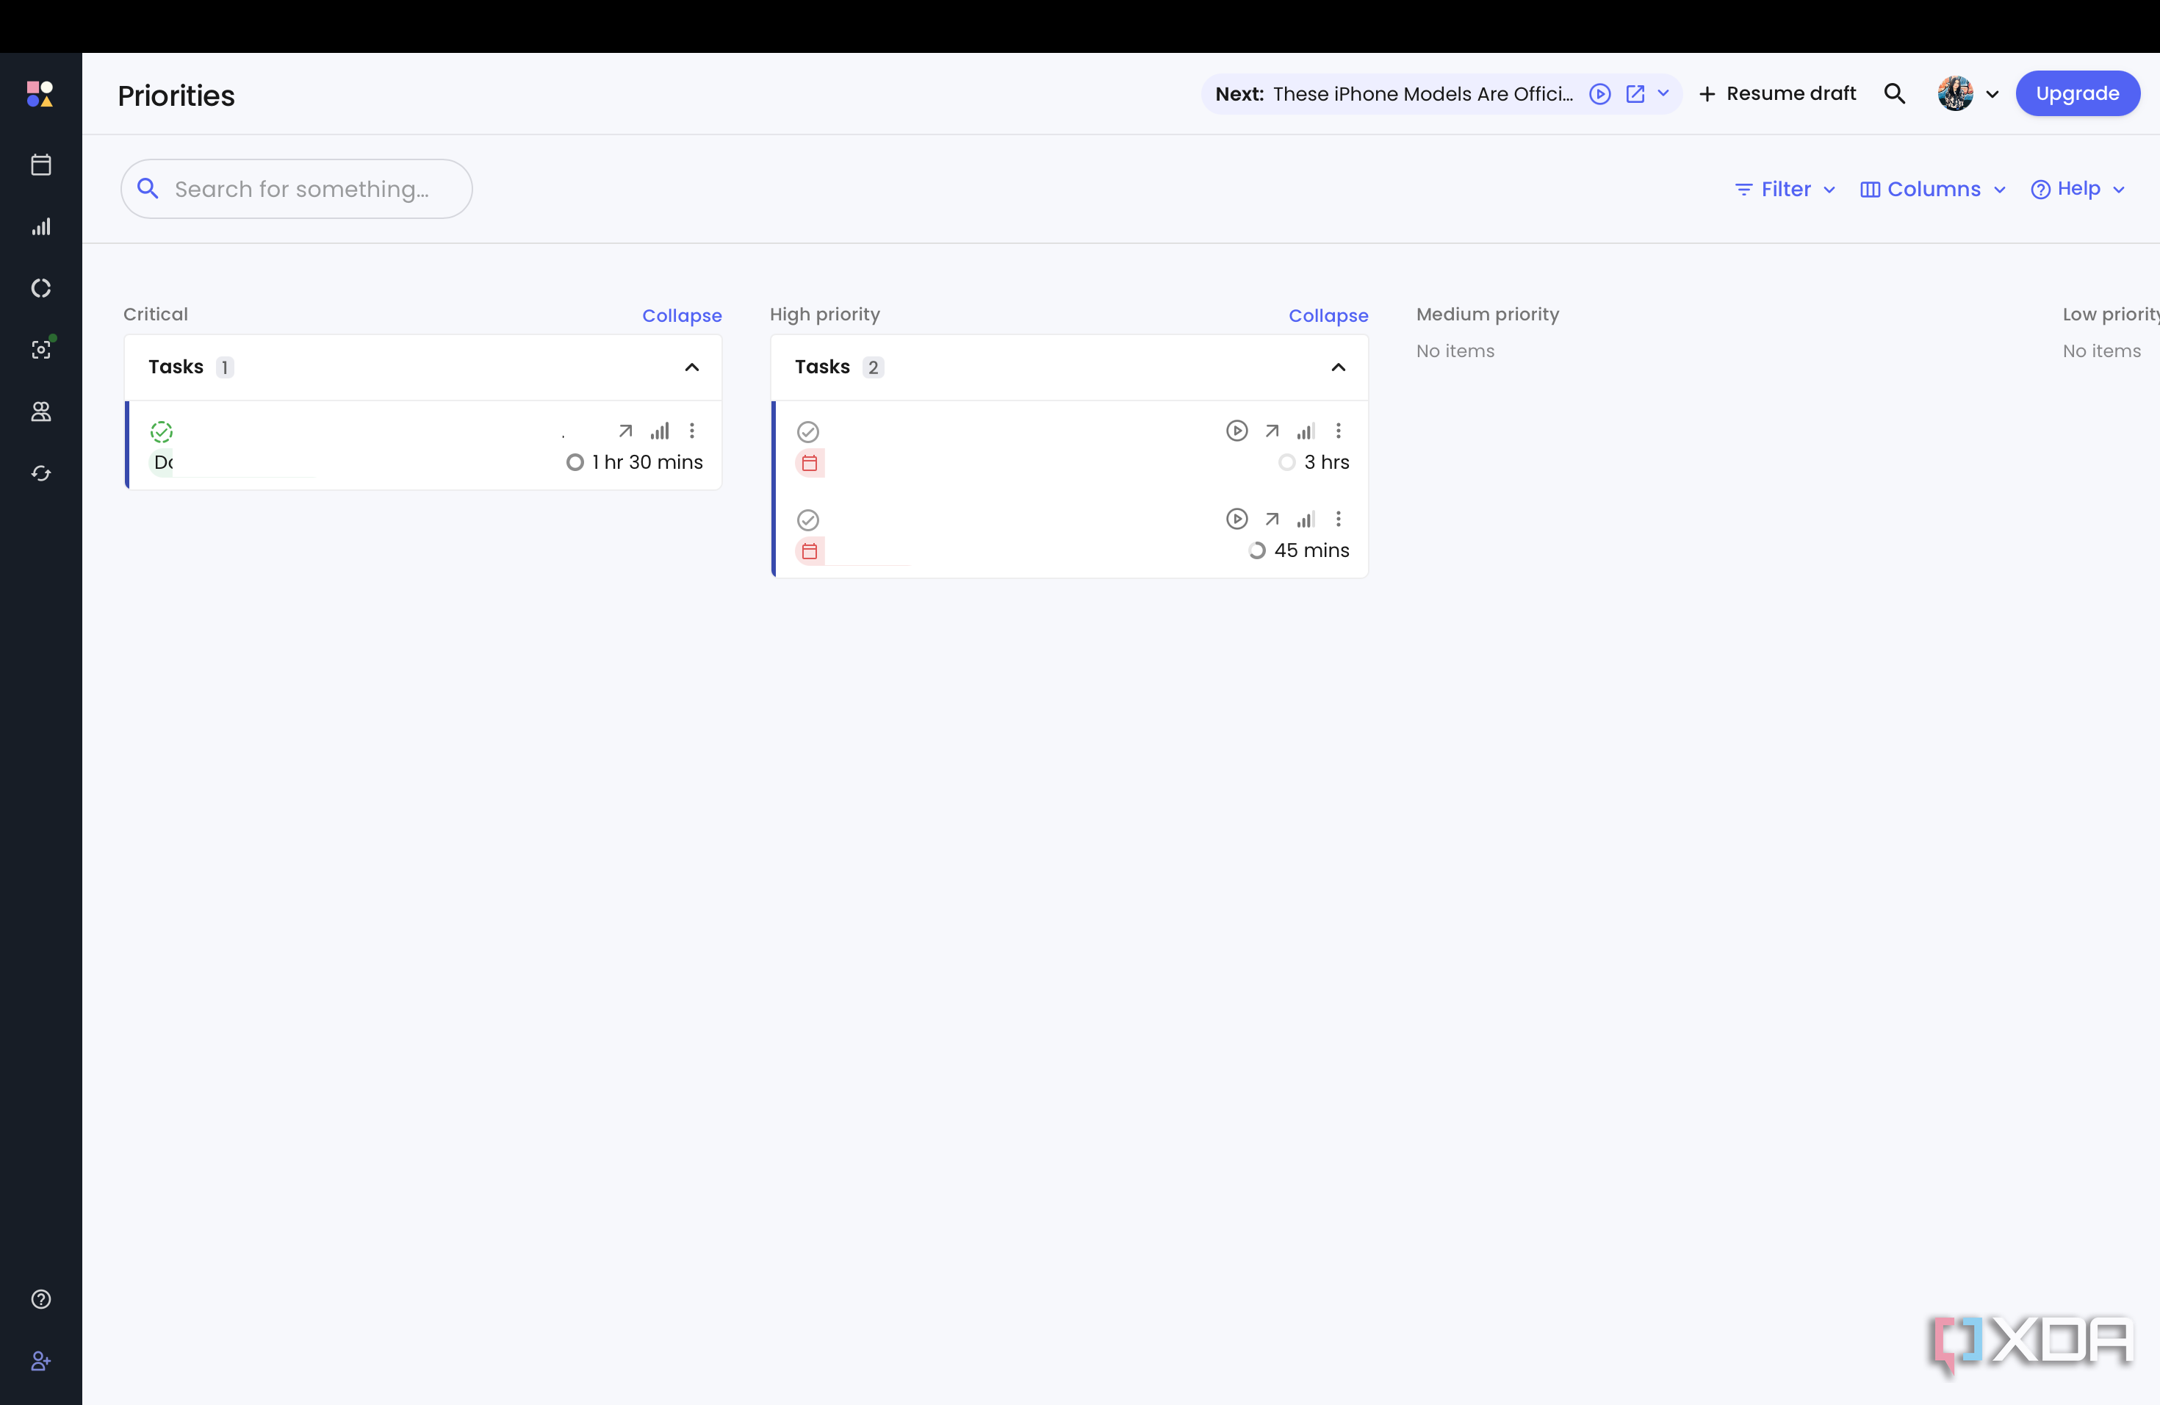The image size is (2160, 1405).
Task: Click the 1 hr 30 mins progress circle
Action: pos(575,462)
